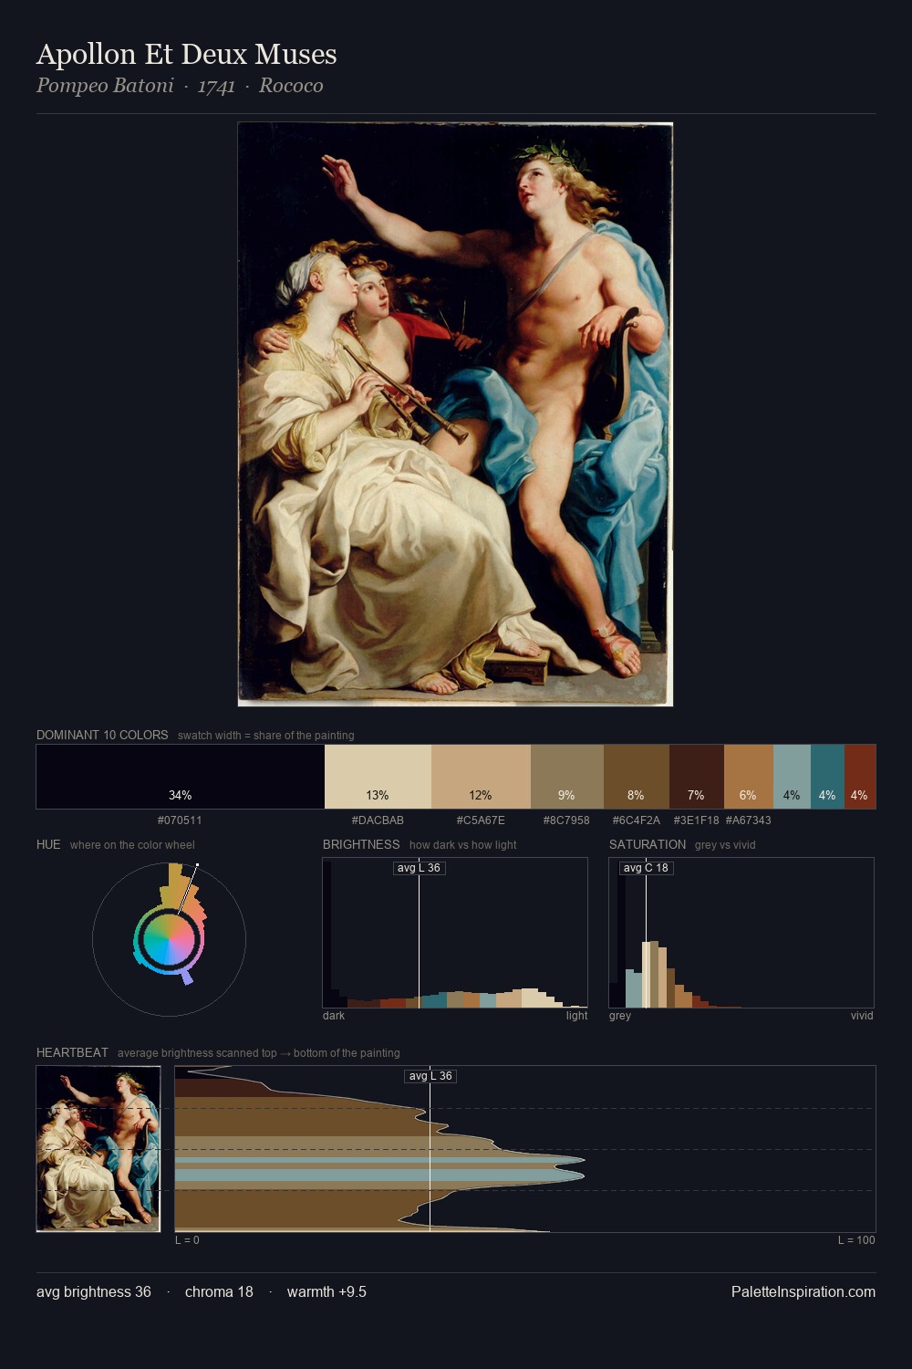Click hex code #DACBAB
Screen dimensions: 912x1369
[x=378, y=820]
